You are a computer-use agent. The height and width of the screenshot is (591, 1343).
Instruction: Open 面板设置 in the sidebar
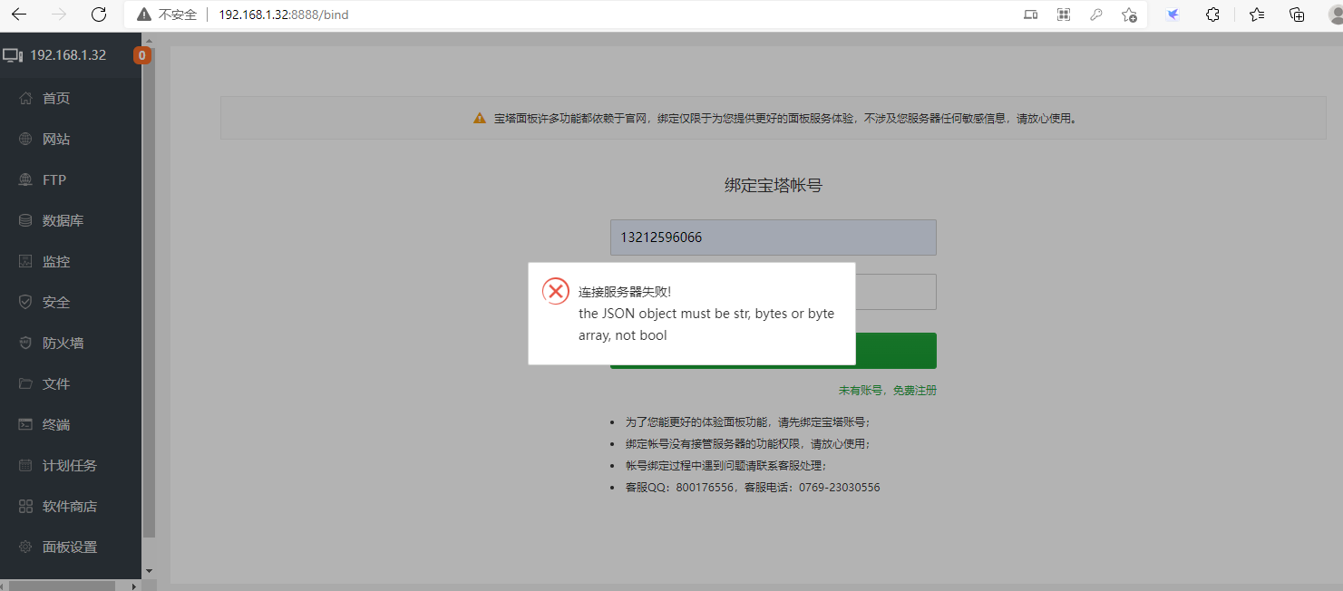coord(71,547)
